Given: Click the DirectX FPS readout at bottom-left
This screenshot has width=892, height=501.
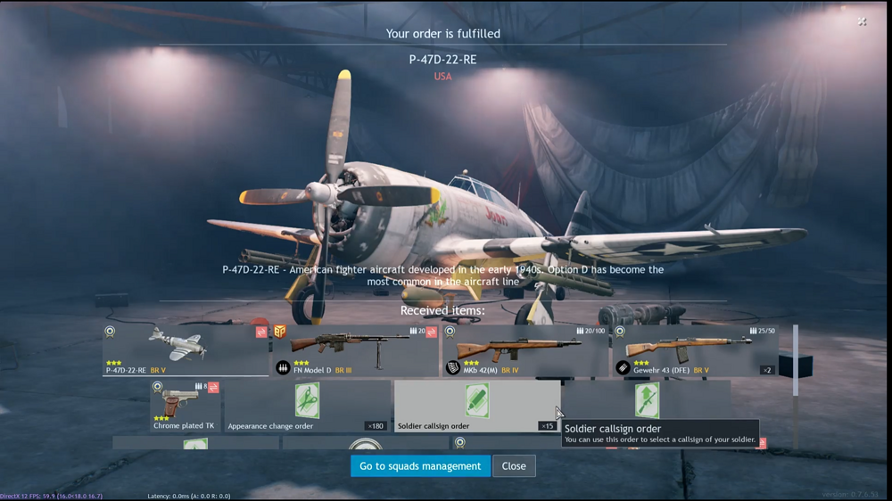Looking at the screenshot, I should pos(51,496).
